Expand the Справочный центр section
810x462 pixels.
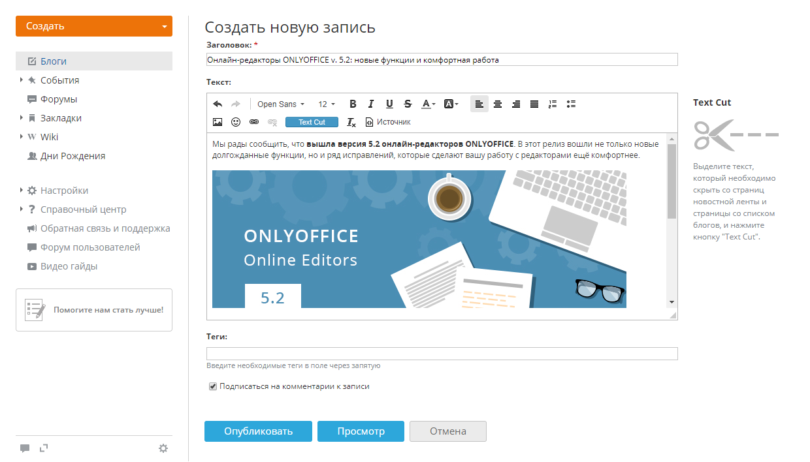point(22,209)
